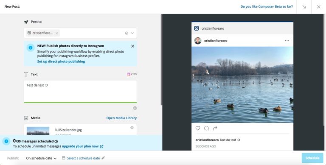
Task: Open upgrade your plan now link
Action: [x=82, y=146]
